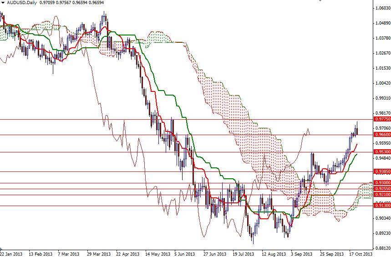Click the 0.98170 price scale value
The image size is (391, 257).
click(x=383, y=113)
